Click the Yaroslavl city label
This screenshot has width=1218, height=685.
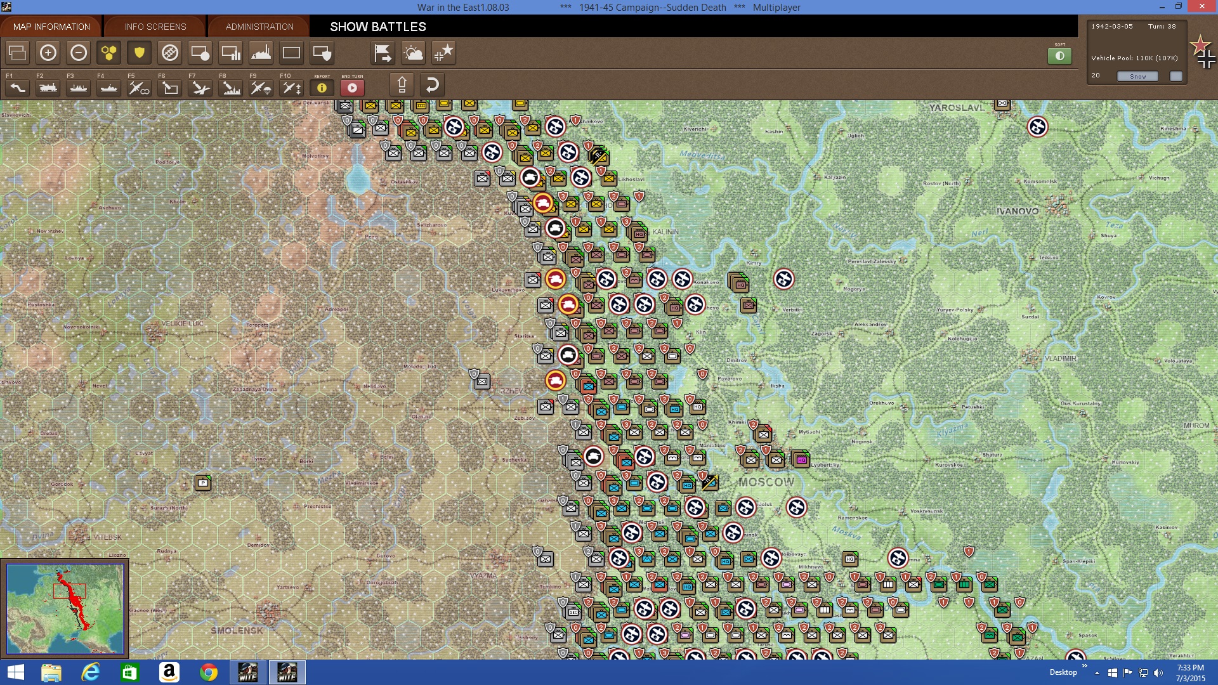pyautogui.click(x=957, y=108)
